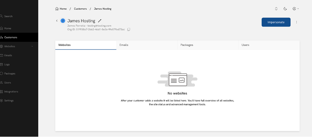Switch to the Packages tab

(x=208, y=45)
